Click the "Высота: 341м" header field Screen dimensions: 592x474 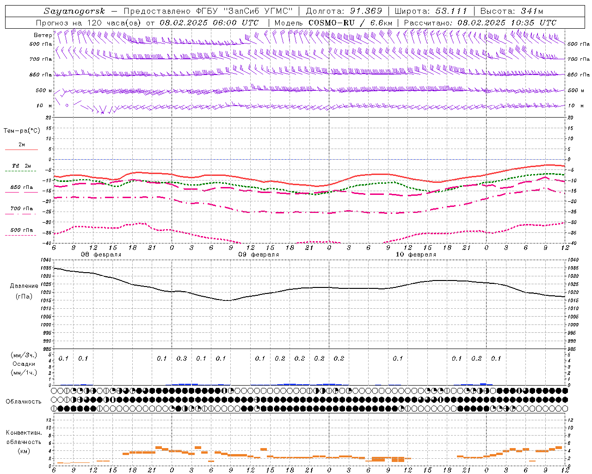click(512, 11)
